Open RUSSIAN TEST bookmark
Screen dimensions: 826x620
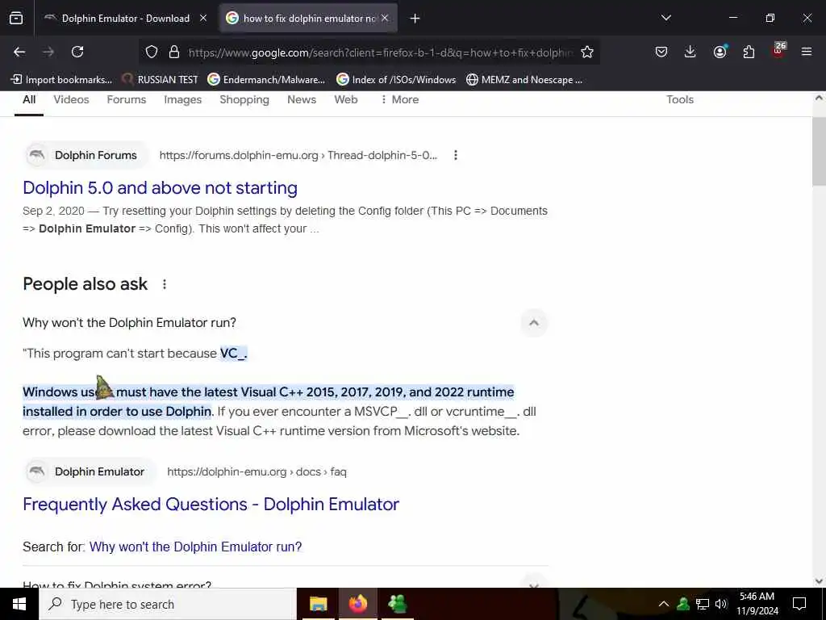[x=160, y=80]
